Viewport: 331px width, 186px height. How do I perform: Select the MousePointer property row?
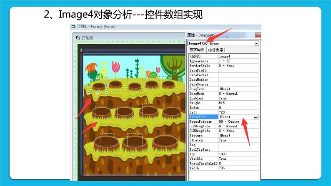pos(224,122)
